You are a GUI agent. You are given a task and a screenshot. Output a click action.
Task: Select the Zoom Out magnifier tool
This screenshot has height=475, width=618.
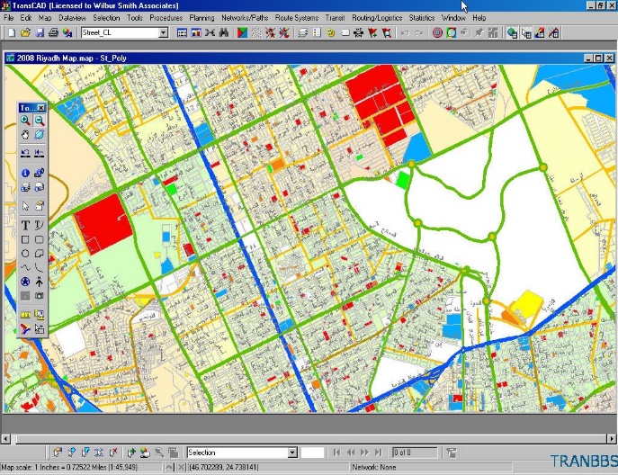40,120
